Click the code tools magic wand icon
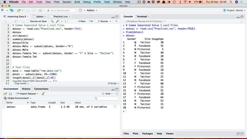Image resolution: width=247 pixels, height=139 pixels. (58, 21)
